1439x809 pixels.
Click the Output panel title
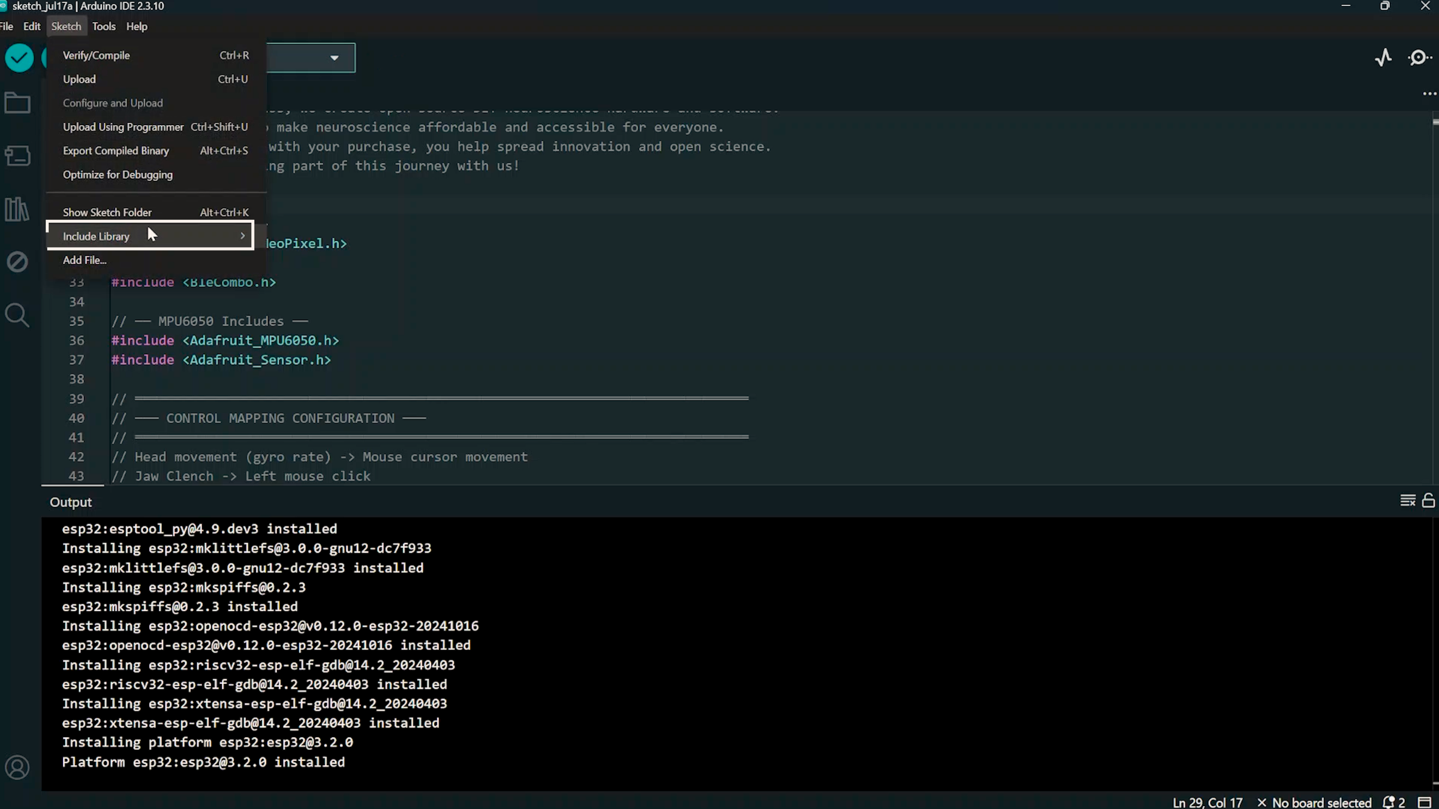pos(71,502)
